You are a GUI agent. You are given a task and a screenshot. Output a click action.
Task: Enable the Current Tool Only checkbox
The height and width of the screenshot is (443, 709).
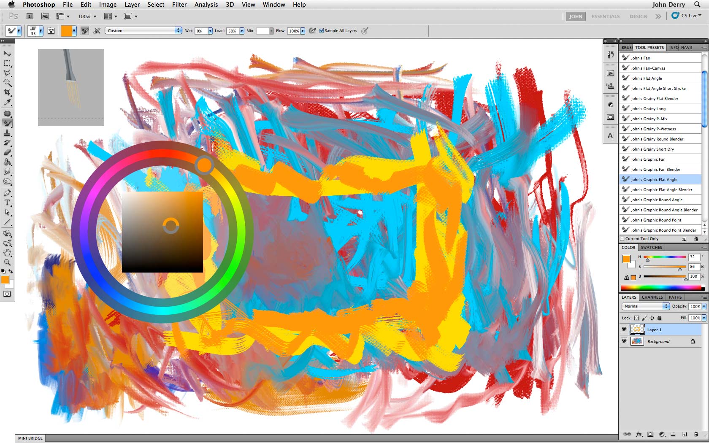(622, 239)
